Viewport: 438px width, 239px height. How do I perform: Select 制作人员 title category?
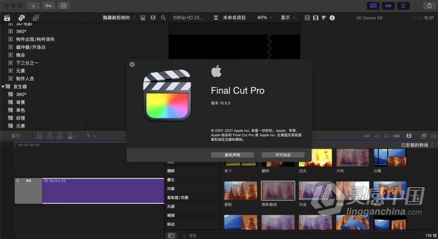[x=25, y=79]
